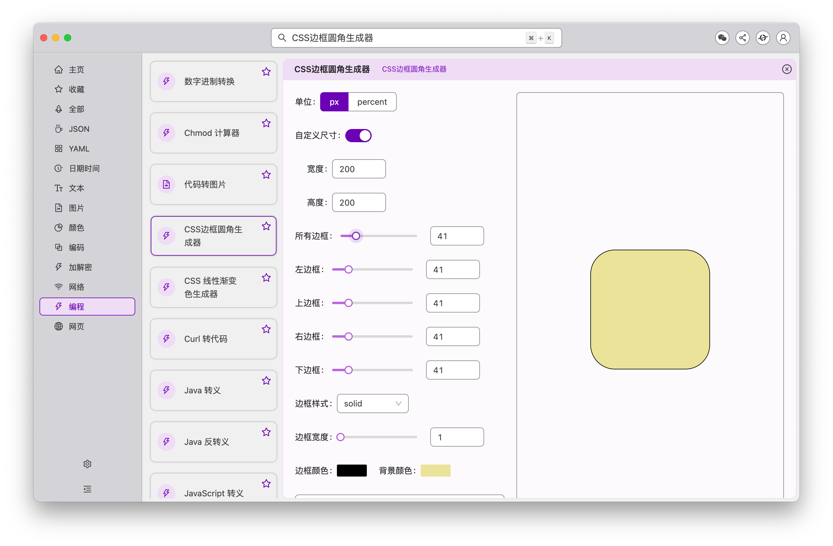833x546 pixels.
Task: Open the 网页 category
Action: [87, 326]
